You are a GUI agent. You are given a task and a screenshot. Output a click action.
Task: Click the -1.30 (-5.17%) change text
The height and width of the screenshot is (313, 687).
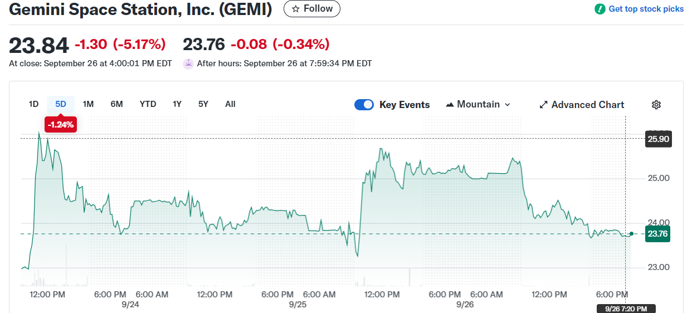click(120, 44)
